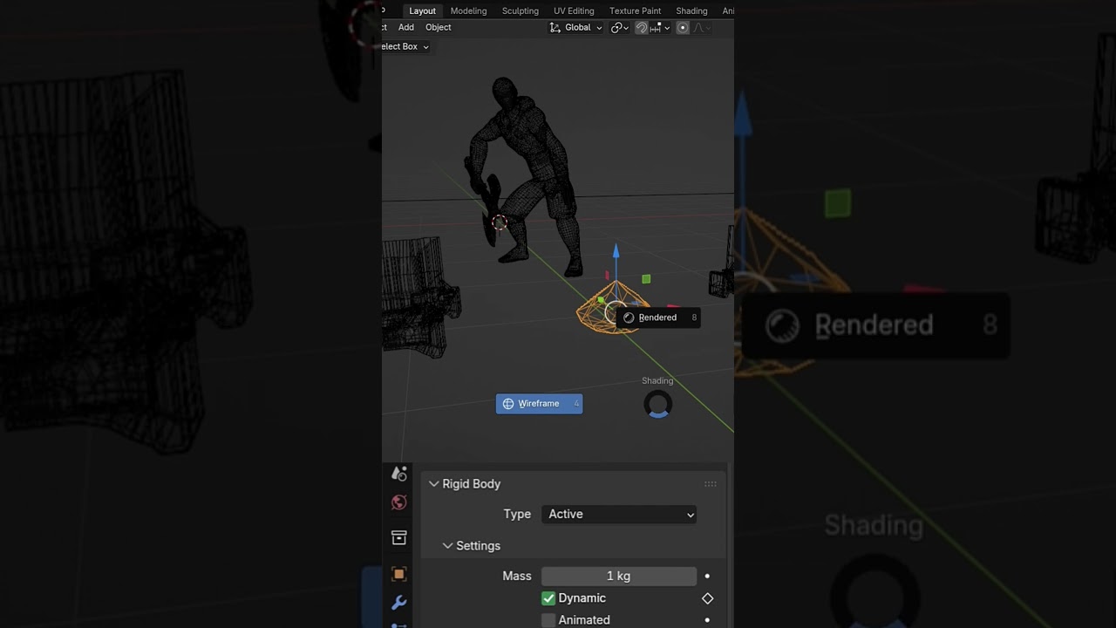Click the Mass value field
This screenshot has height=628, width=1116.
[619, 576]
